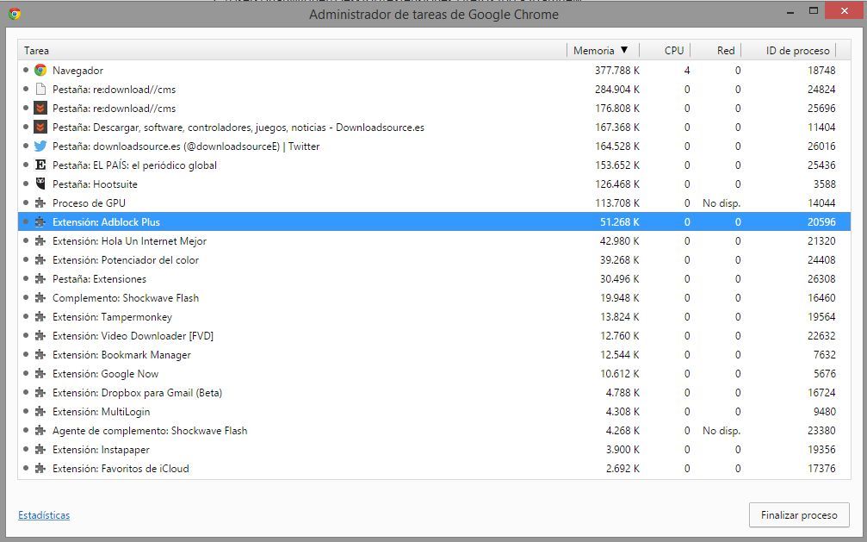This screenshot has width=867, height=542.
Task: Click the Hootsuite owl icon
Action: pos(40,184)
